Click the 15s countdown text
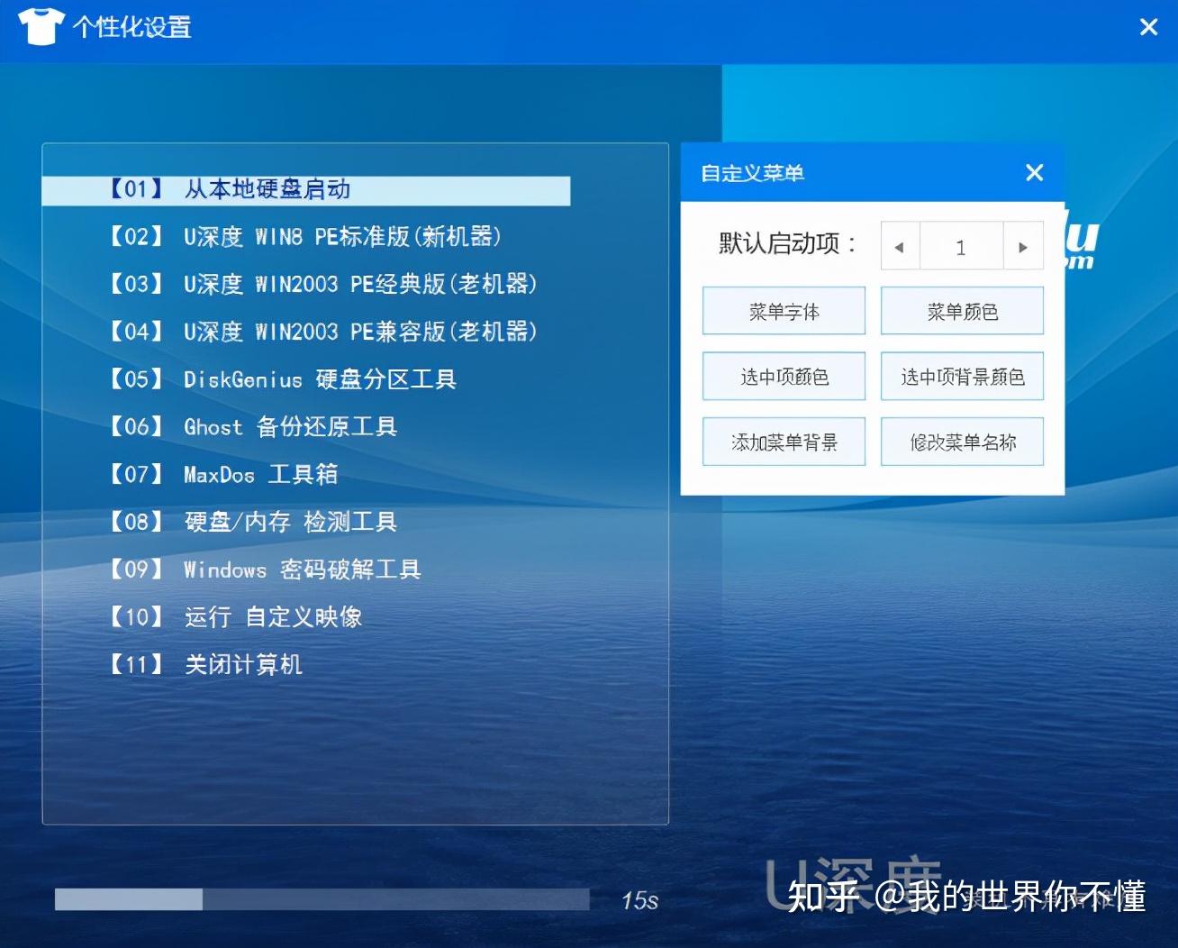Screen dimensions: 1178x948 (639, 900)
